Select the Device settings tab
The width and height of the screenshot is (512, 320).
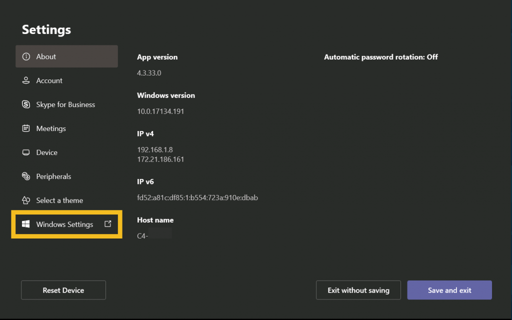66,152
